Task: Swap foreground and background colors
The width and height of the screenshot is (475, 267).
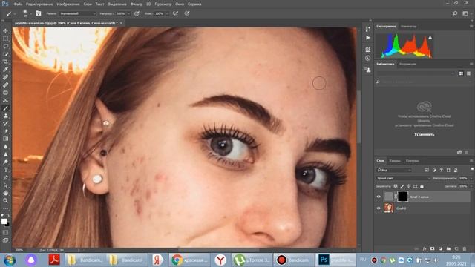Action: [x=8, y=215]
